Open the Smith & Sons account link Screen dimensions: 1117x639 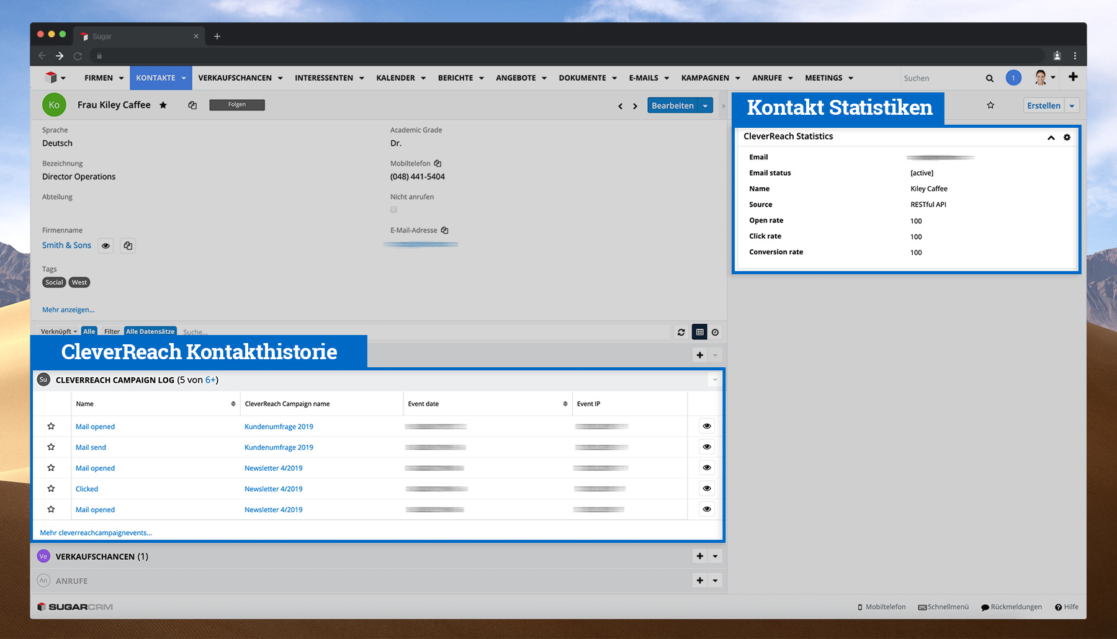(x=66, y=246)
